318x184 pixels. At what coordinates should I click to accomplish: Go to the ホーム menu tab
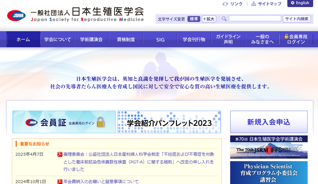[x=23, y=39]
